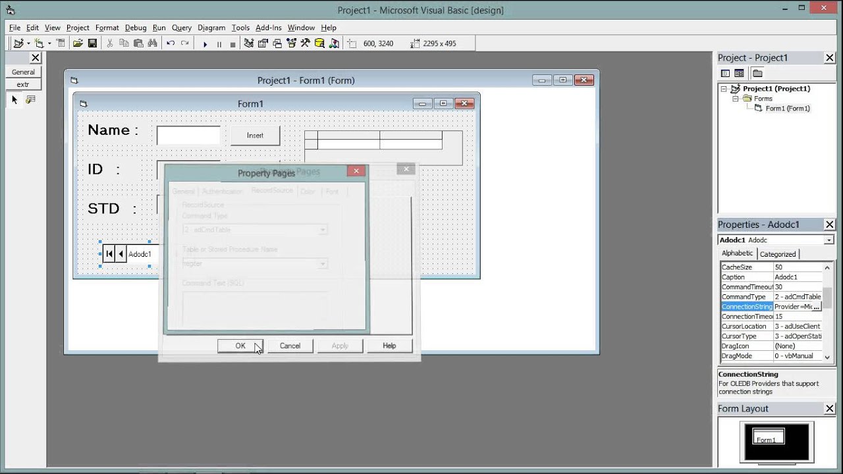Open the Window menu

click(301, 28)
